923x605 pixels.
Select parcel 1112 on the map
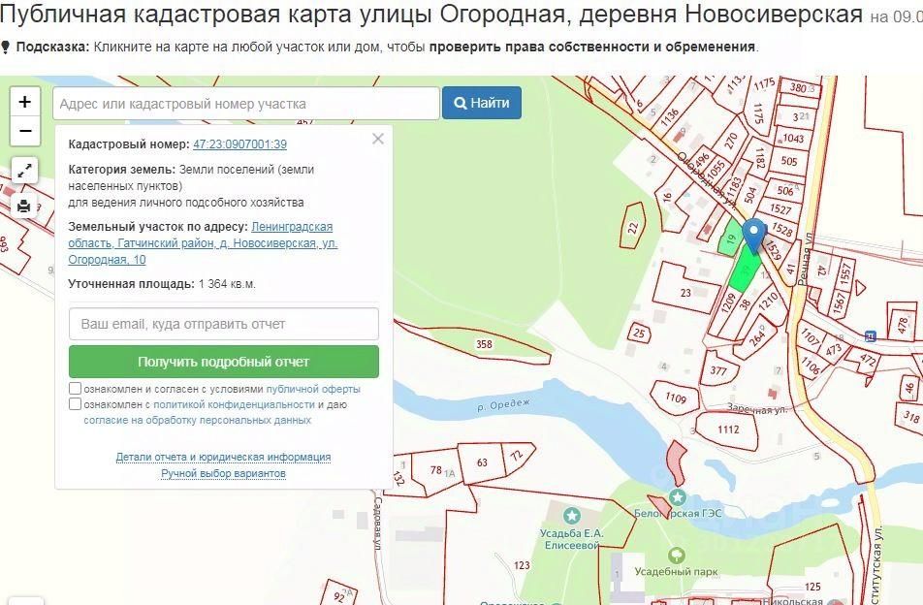click(728, 430)
